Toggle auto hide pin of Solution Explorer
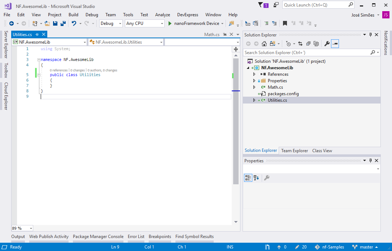 [x=370, y=35]
